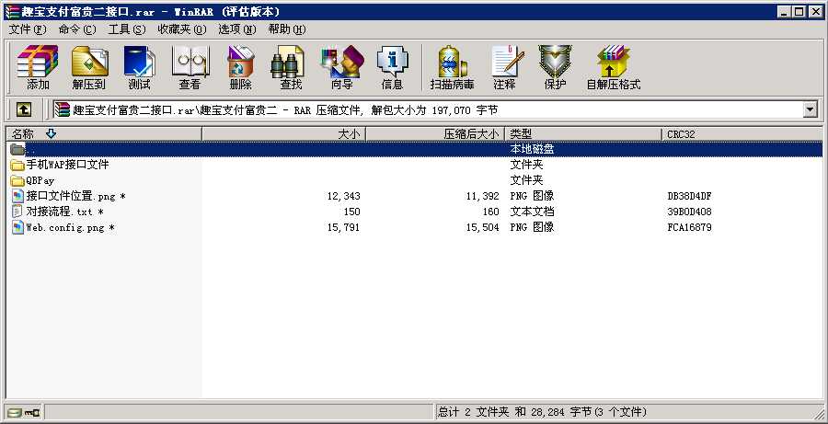828x424 pixels.
Task: Expand the archive path dropdown arrow
Action: click(x=810, y=109)
